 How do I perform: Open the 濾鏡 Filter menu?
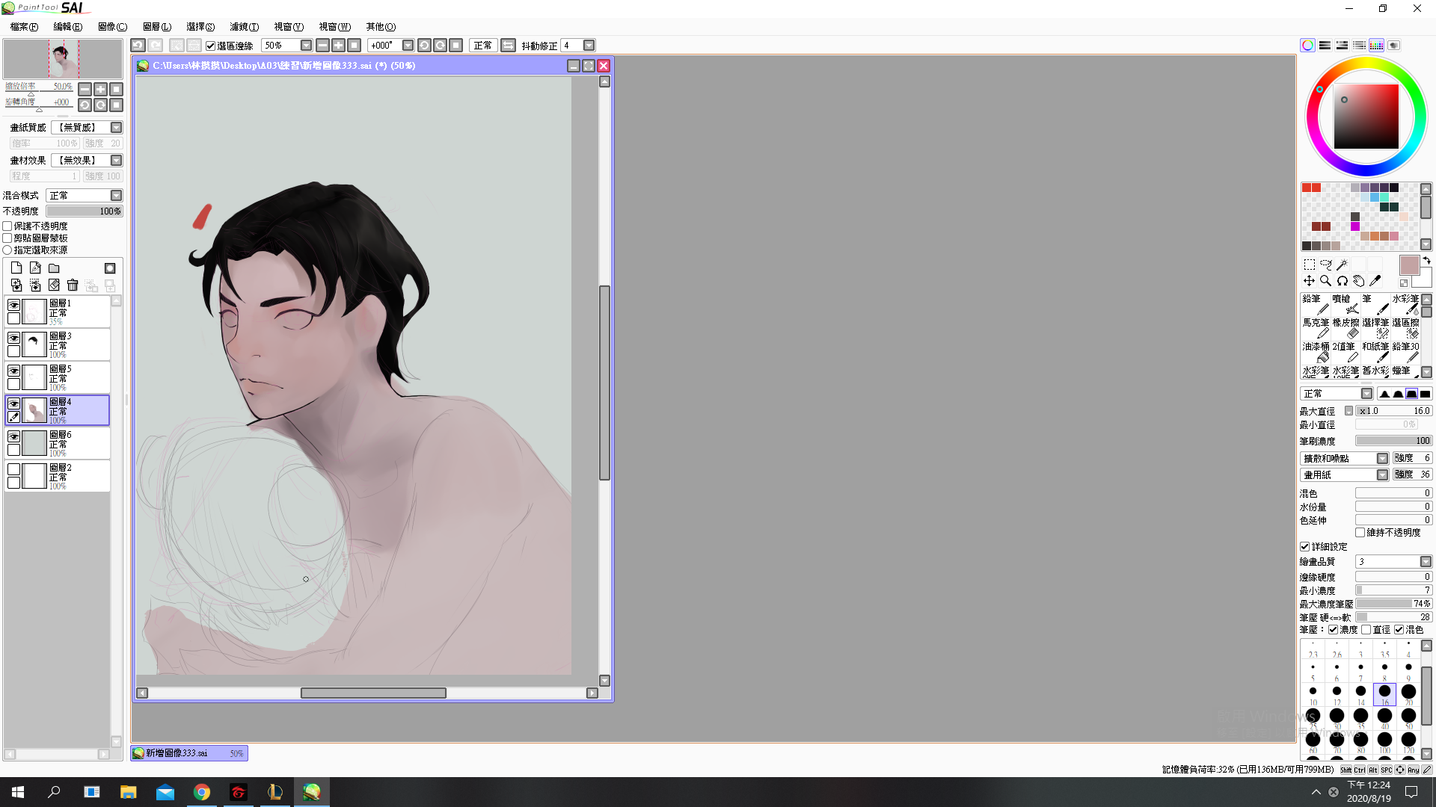click(x=244, y=27)
